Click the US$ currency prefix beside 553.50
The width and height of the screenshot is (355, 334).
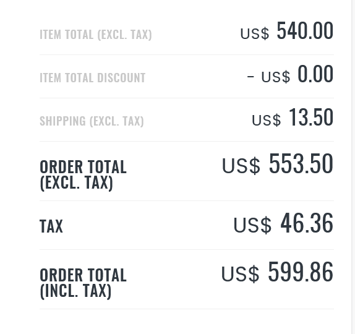[x=241, y=166]
